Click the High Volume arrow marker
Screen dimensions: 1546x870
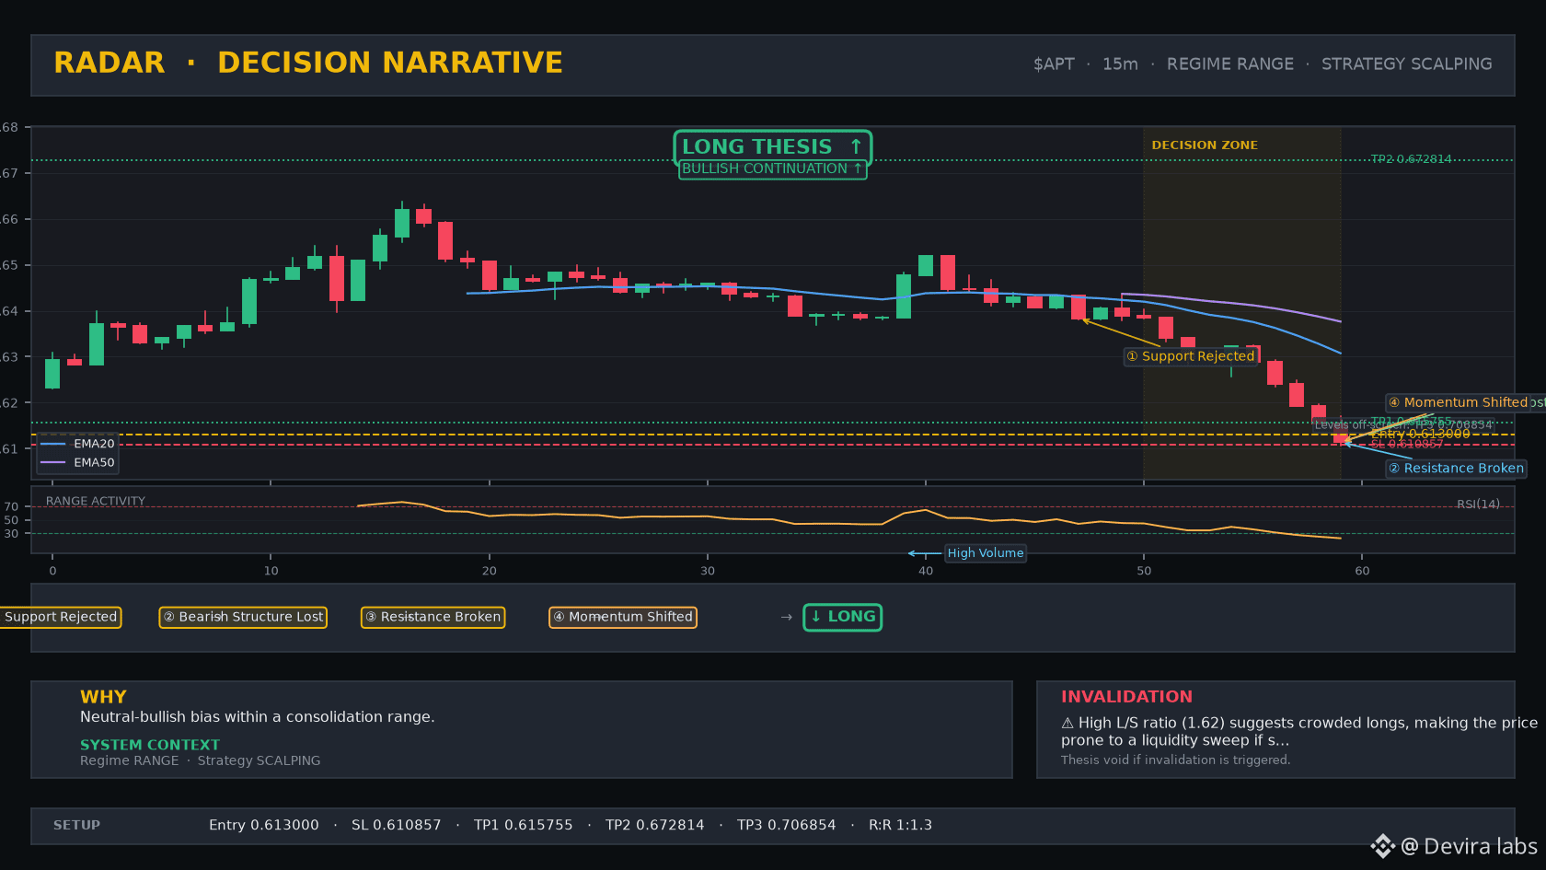click(x=924, y=553)
